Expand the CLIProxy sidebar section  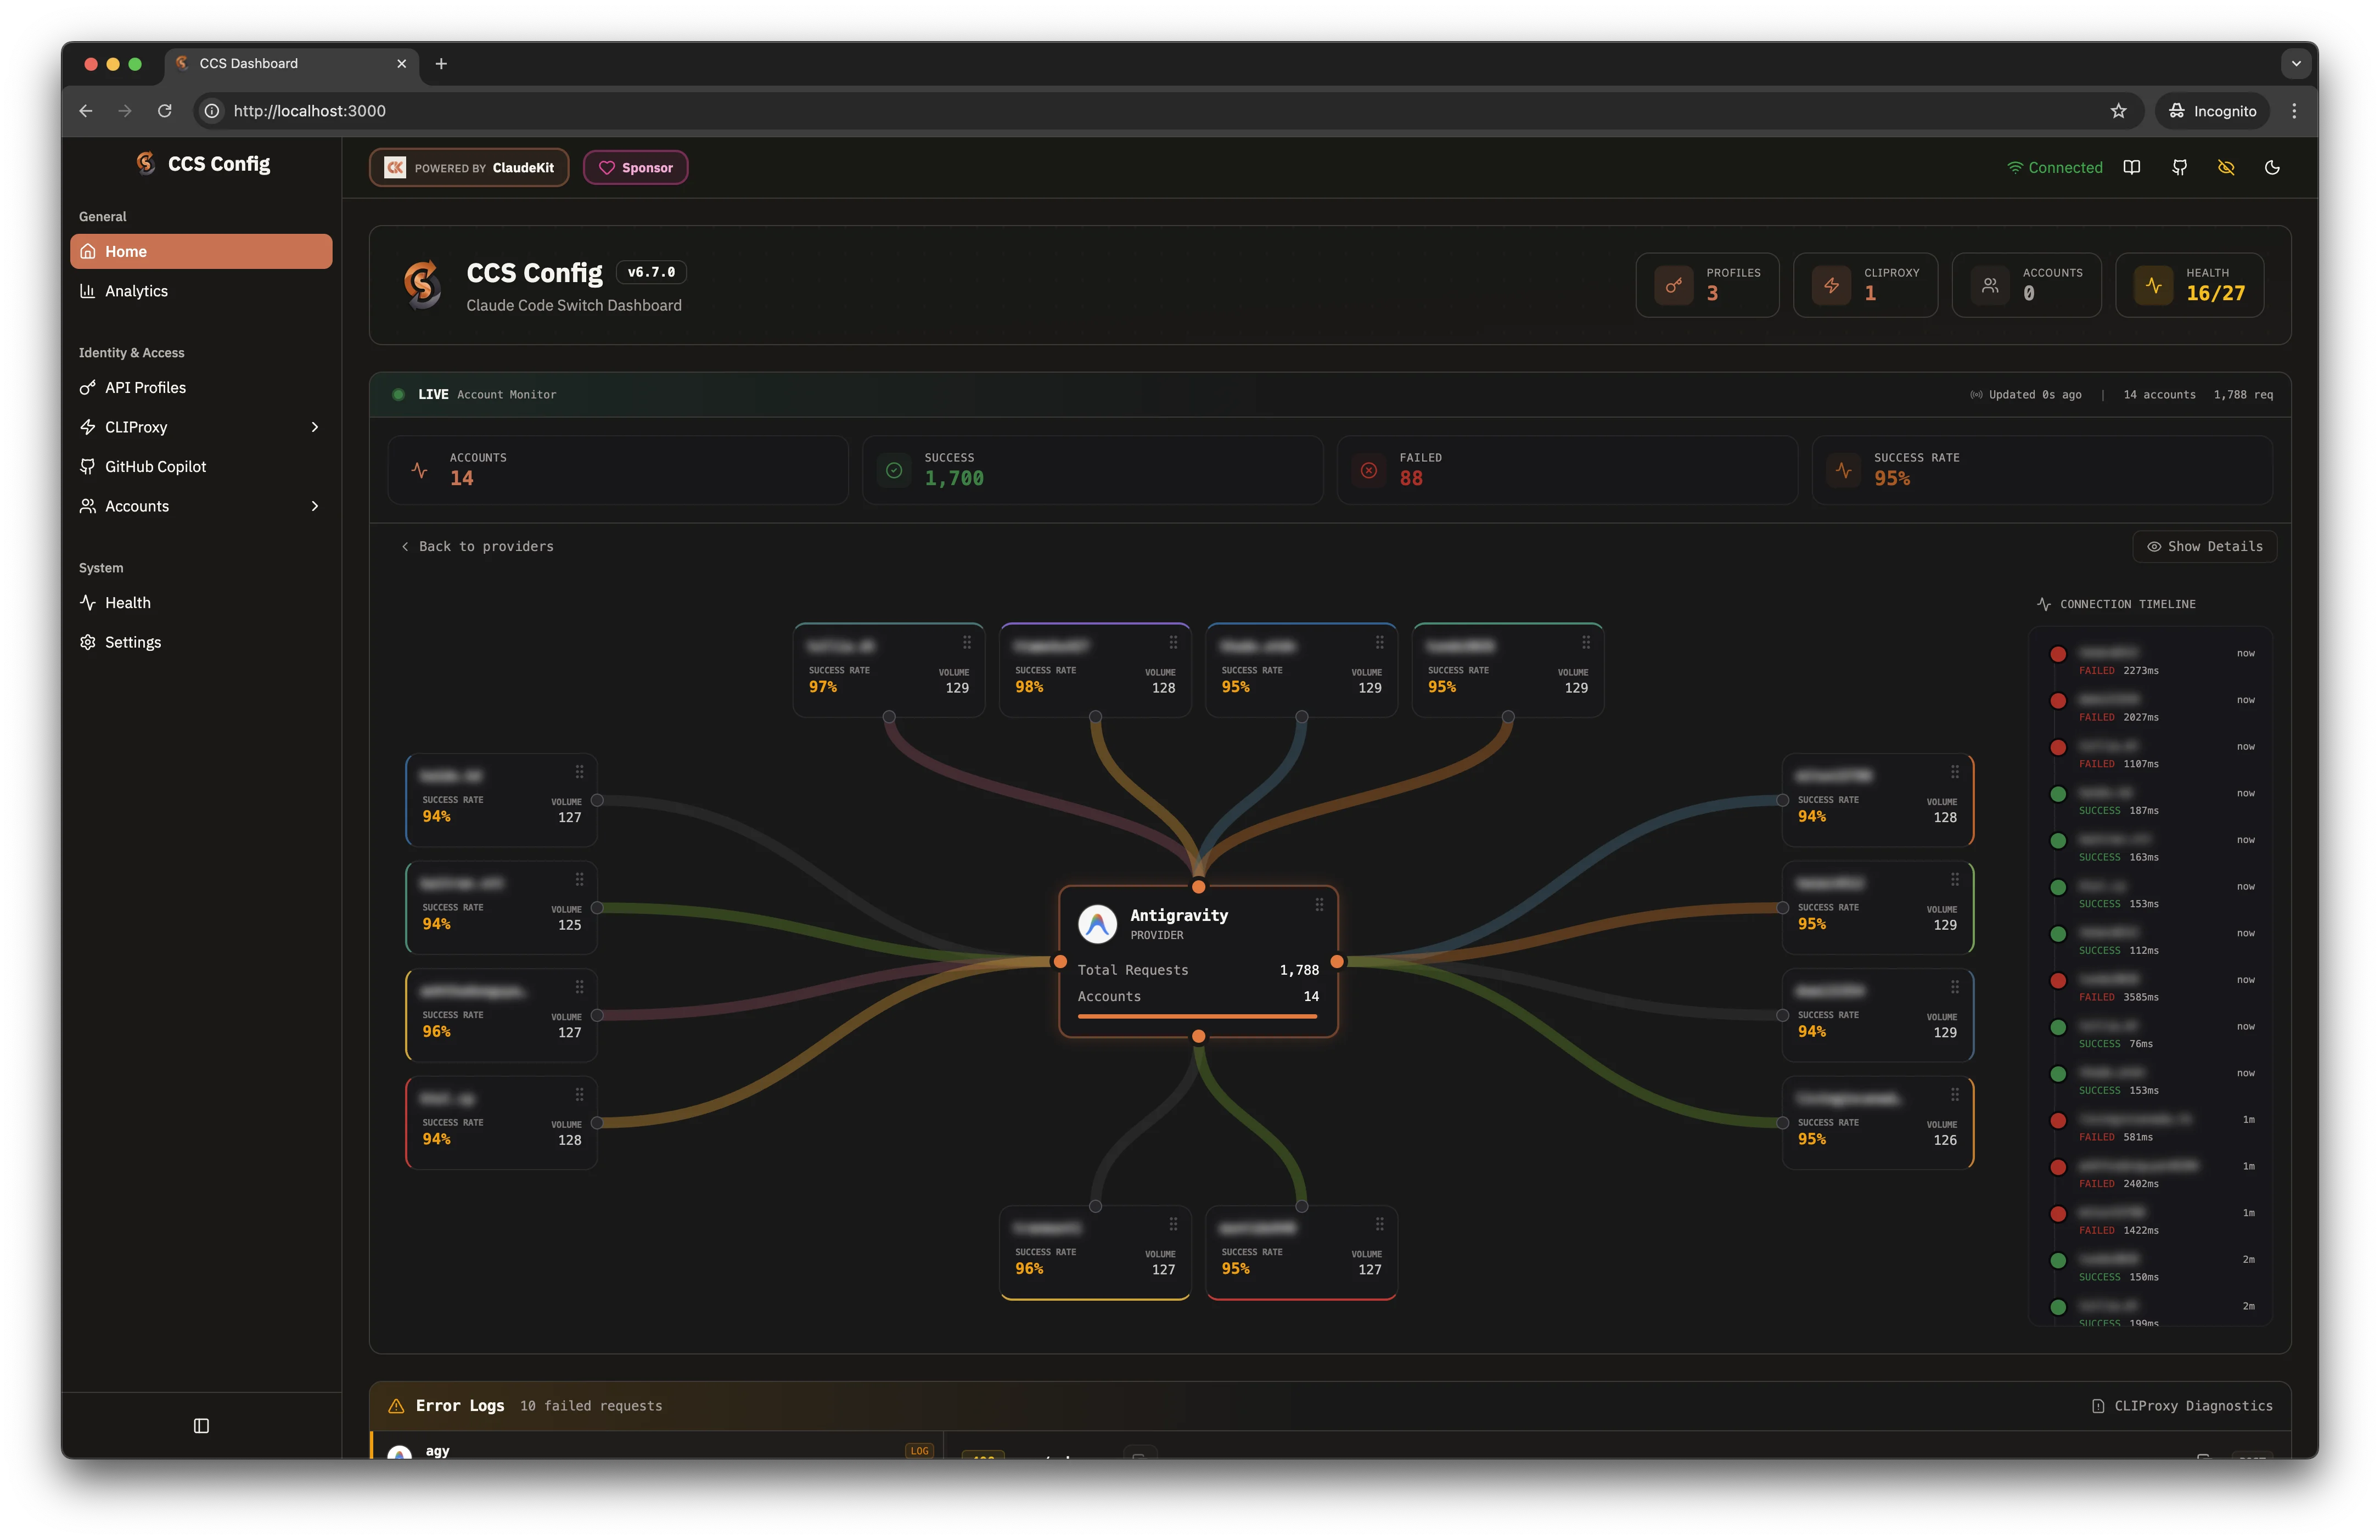click(x=314, y=427)
